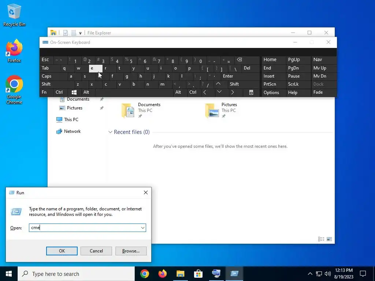Click the up arrow key on keyboard
The image size is (375, 281).
[x=218, y=84]
